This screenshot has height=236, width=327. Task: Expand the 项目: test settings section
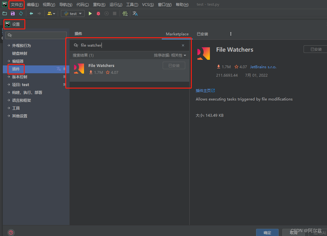[8, 85]
